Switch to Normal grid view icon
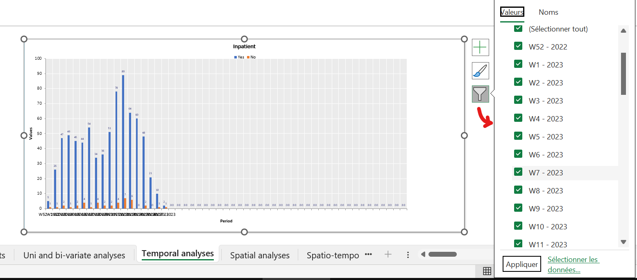The width and height of the screenshot is (637, 280). pyautogui.click(x=487, y=271)
